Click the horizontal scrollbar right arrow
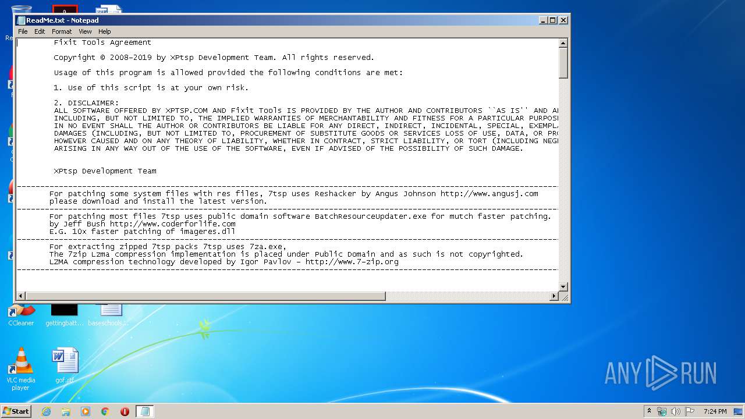This screenshot has height=419, width=745. click(x=554, y=296)
